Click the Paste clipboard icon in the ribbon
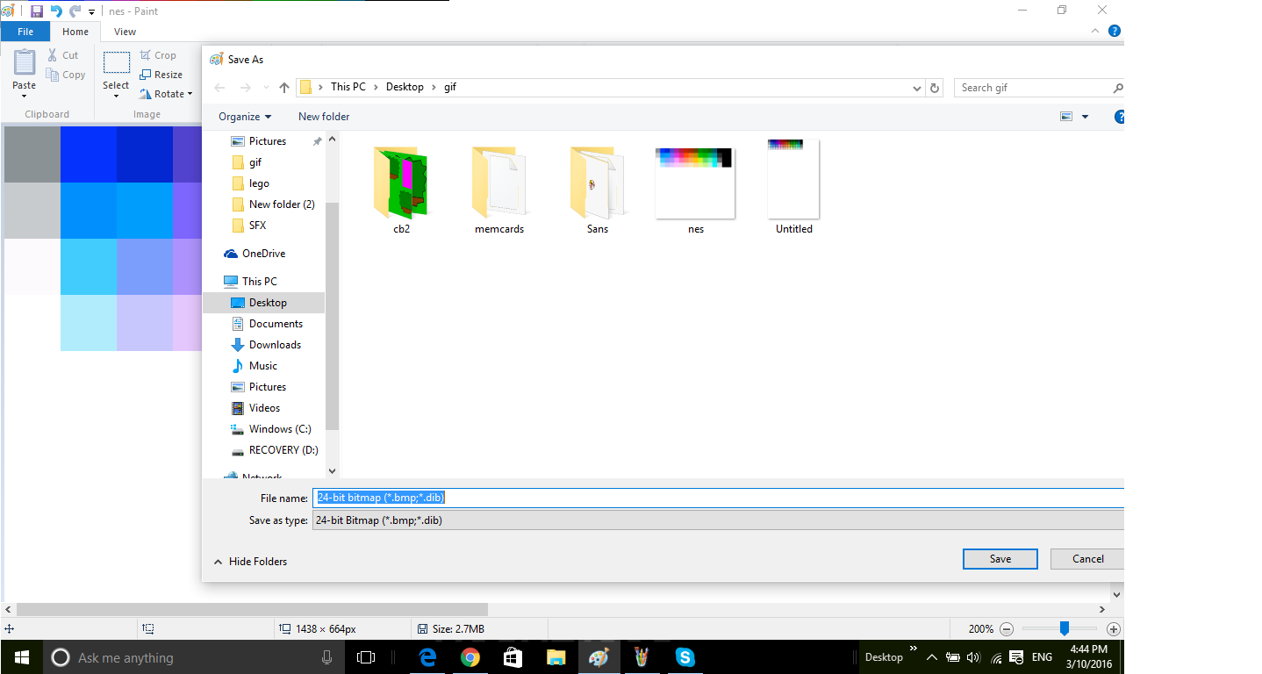 tap(25, 62)
